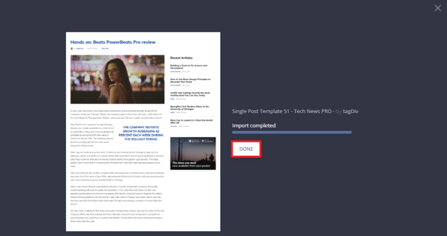447x236 pixels.
Task: Click "The news you need" banner caption
Action: (191, 164)
